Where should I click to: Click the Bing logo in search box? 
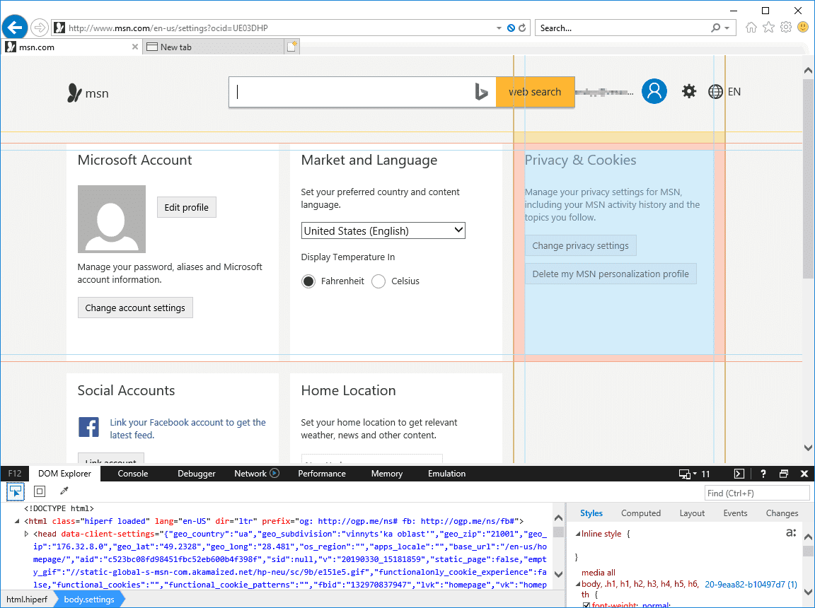[x=481, y=92]
